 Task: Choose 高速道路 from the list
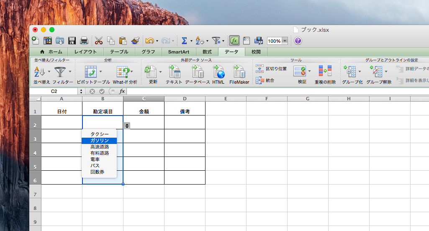pyautogui.click(x=99, y=147)
